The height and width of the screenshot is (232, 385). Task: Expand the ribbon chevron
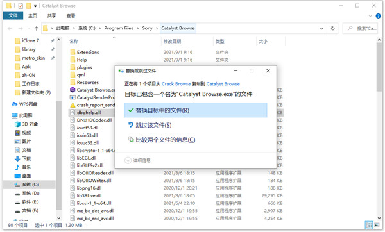[x=370, y=16]
